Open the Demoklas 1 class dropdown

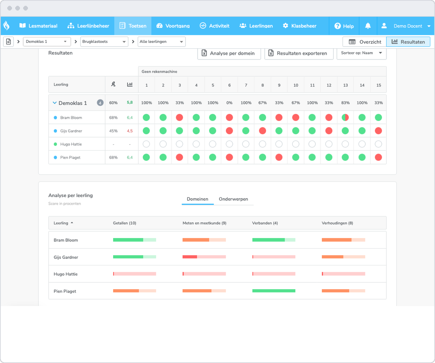[47, 42]
